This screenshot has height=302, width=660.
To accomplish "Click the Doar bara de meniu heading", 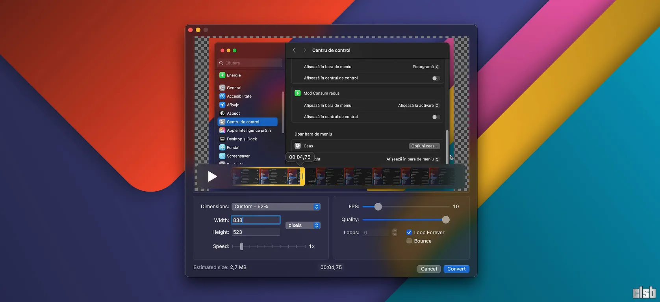I will 313,134.
